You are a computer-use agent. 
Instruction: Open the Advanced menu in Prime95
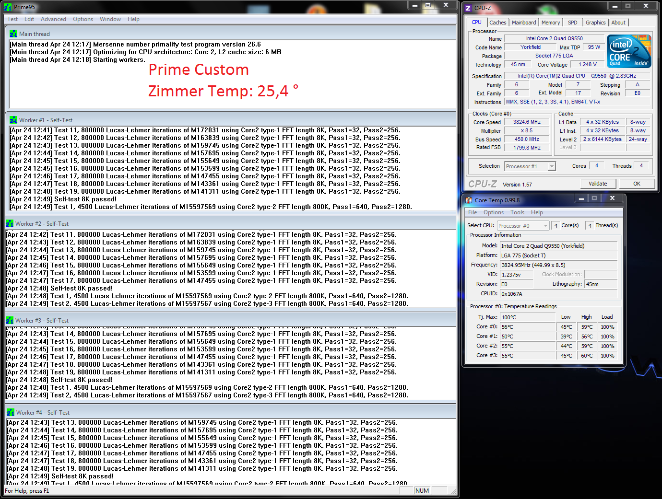coord(53,19)
